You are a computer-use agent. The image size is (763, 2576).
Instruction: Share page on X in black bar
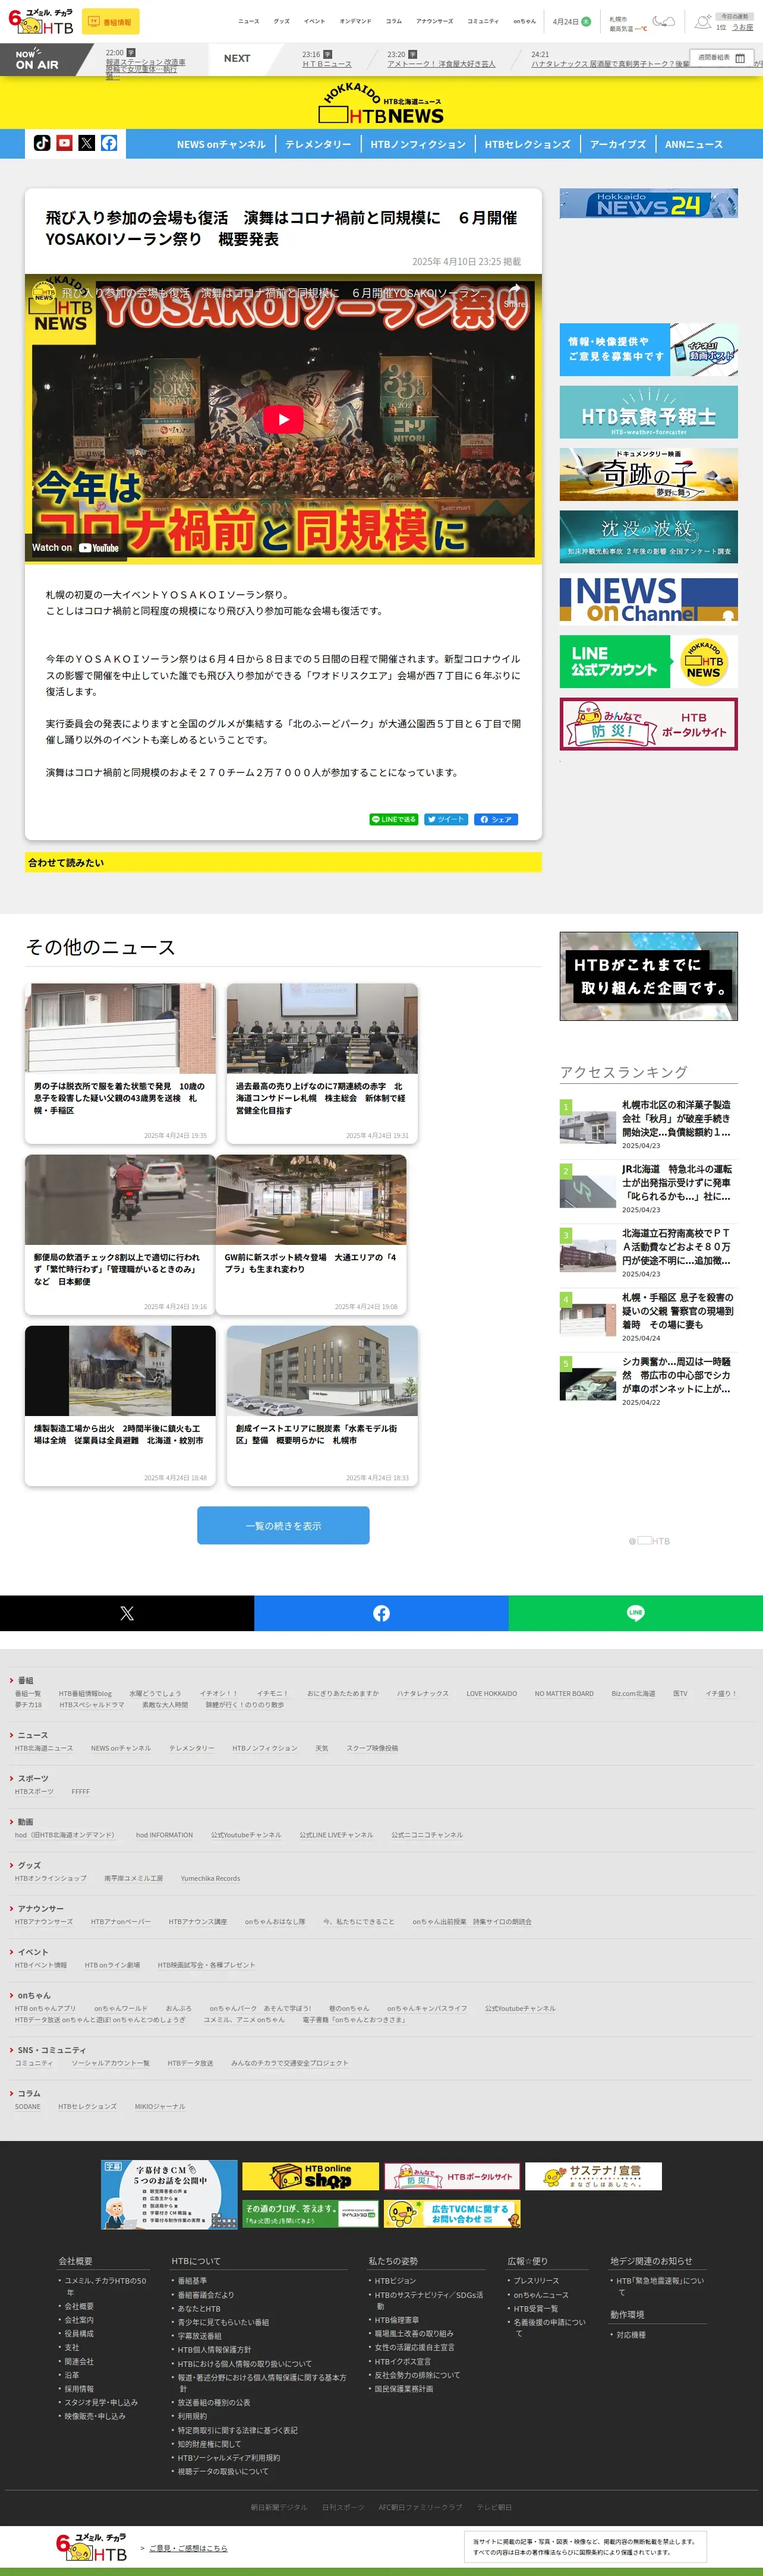[127, 1613]
